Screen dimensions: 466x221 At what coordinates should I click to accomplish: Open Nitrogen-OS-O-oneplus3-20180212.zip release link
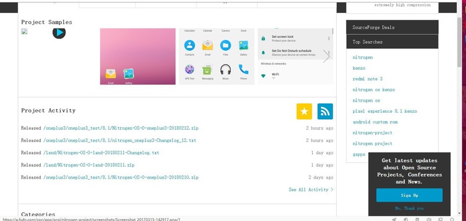(x=121, y=128)
